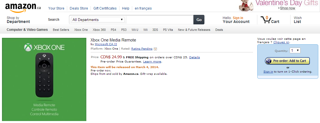Open the 3DS category
Image resolution: width=320 pixels, height=123 pixels.
click(155, 30)
